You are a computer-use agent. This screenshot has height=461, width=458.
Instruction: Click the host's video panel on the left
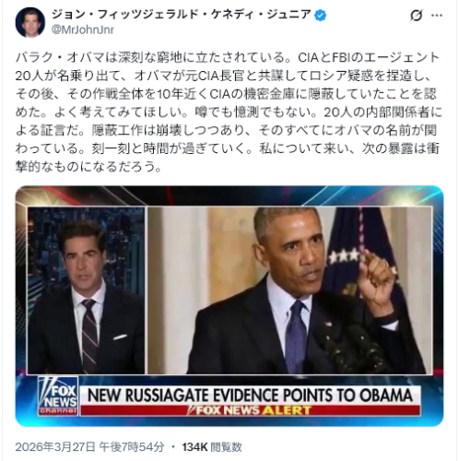click(x=86, y=290)
